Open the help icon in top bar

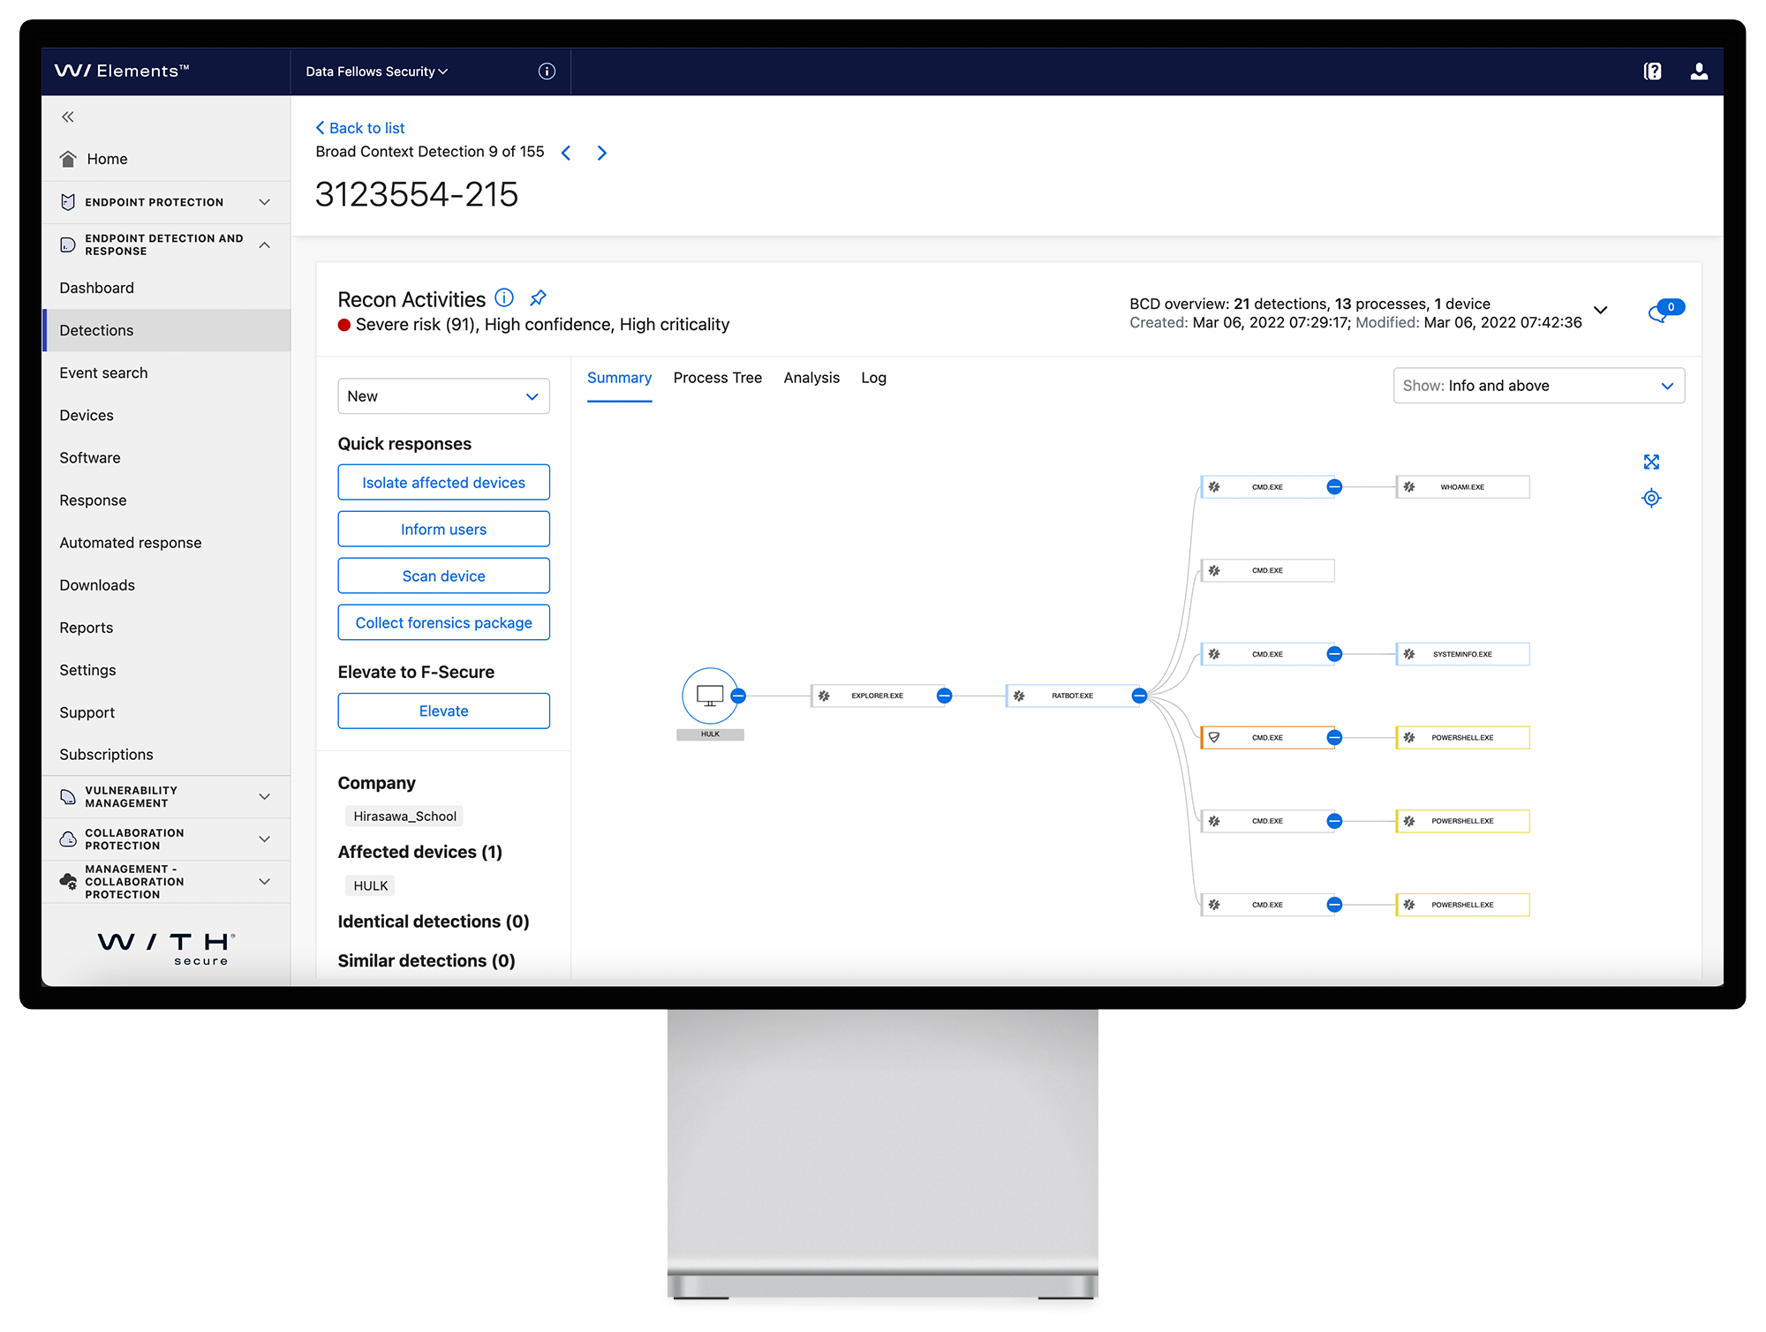tap(1652, 71)
